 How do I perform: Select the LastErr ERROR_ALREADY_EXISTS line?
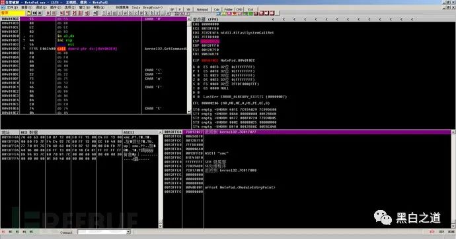click(x=240, y=97)
